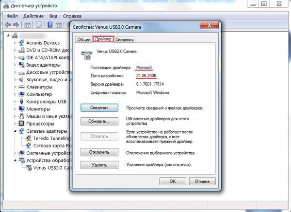Collapse the Устройства обработки изображений node

(15, 160)
